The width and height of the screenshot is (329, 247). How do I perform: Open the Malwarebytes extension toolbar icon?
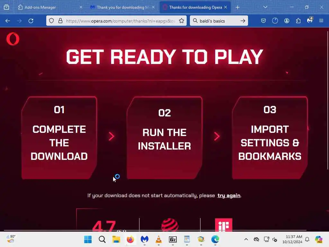point(310,20)
